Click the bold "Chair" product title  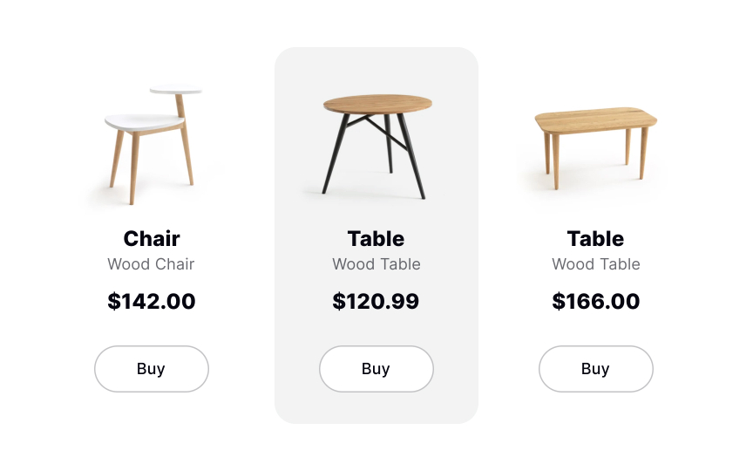pos(152,238)
